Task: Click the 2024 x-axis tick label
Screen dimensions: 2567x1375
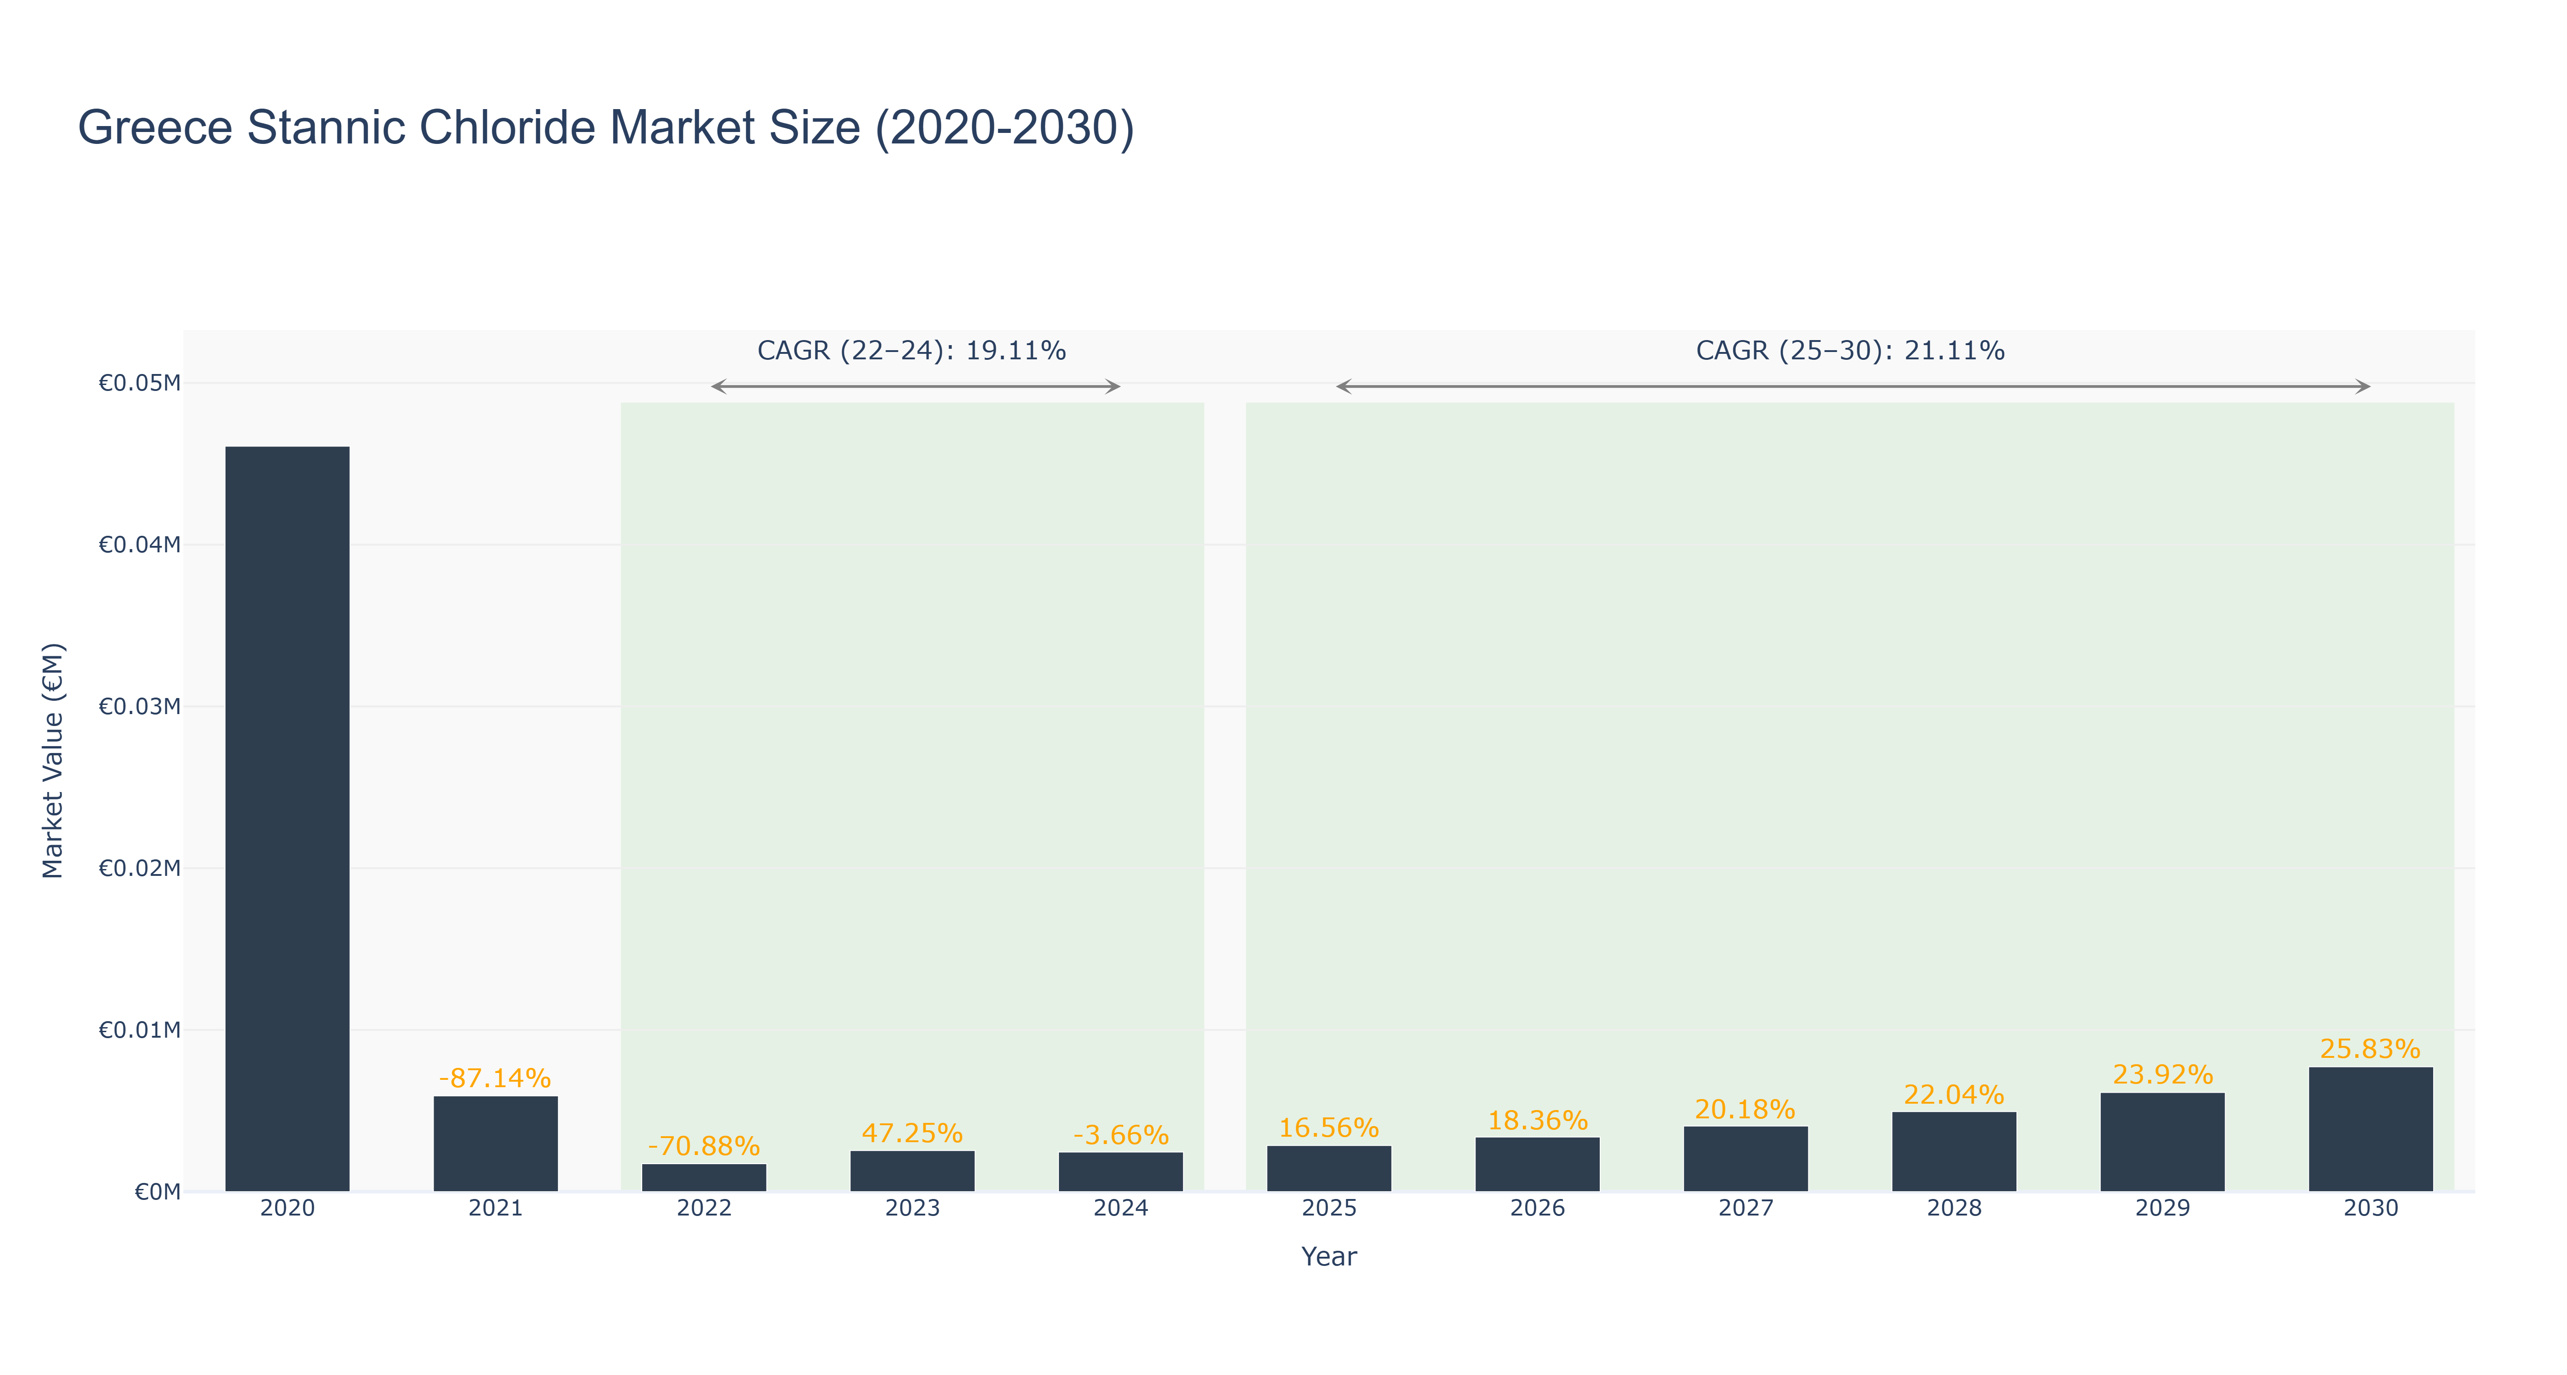Action: [1121, 1209]
